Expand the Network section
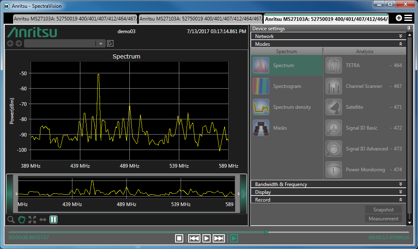Image resolution: width=418 pixels, height=249 pixels. pos(400,36)
